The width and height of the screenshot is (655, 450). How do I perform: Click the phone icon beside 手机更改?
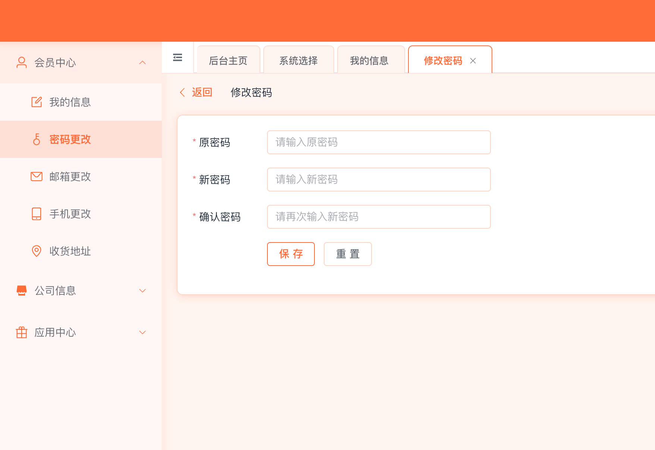point(37,214)
